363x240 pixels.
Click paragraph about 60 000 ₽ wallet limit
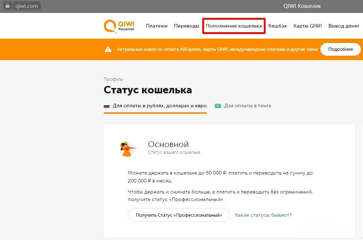coord(220,177)
